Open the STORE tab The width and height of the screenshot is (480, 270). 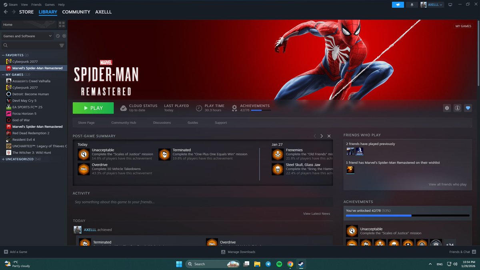[26, 12]
